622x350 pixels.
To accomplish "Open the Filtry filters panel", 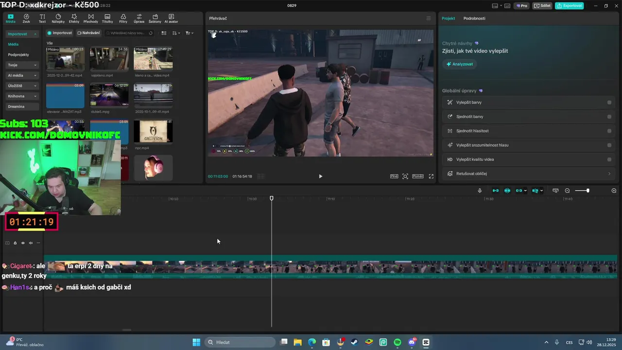I will (x=123, y=18).
